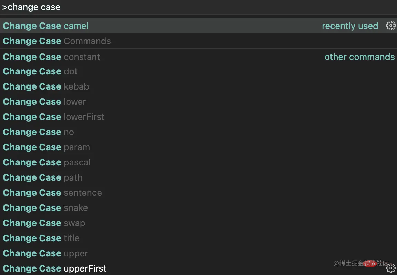Run Change Case lower command
397x275 pixels.
point(44,102)
